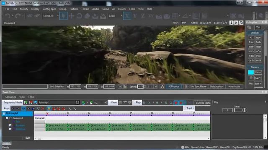Collapse the flytrough1 sequence node
Screen dimensions: 268x150
pyautogui.click(x=4, y=113)
